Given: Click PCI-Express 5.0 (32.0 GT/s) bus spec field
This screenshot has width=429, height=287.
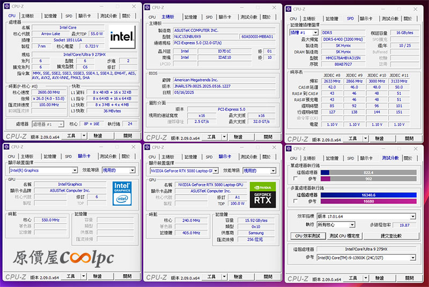Looking at the screenshot, I should click(x=224, y=43).
